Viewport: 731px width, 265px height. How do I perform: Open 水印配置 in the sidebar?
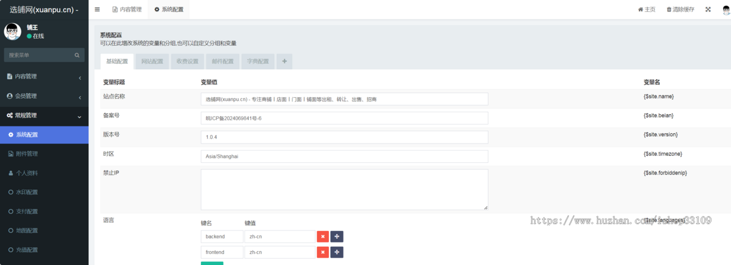(x=44, y=192)
